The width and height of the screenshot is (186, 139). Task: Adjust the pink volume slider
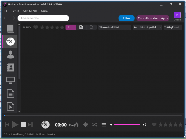point(127,125)
